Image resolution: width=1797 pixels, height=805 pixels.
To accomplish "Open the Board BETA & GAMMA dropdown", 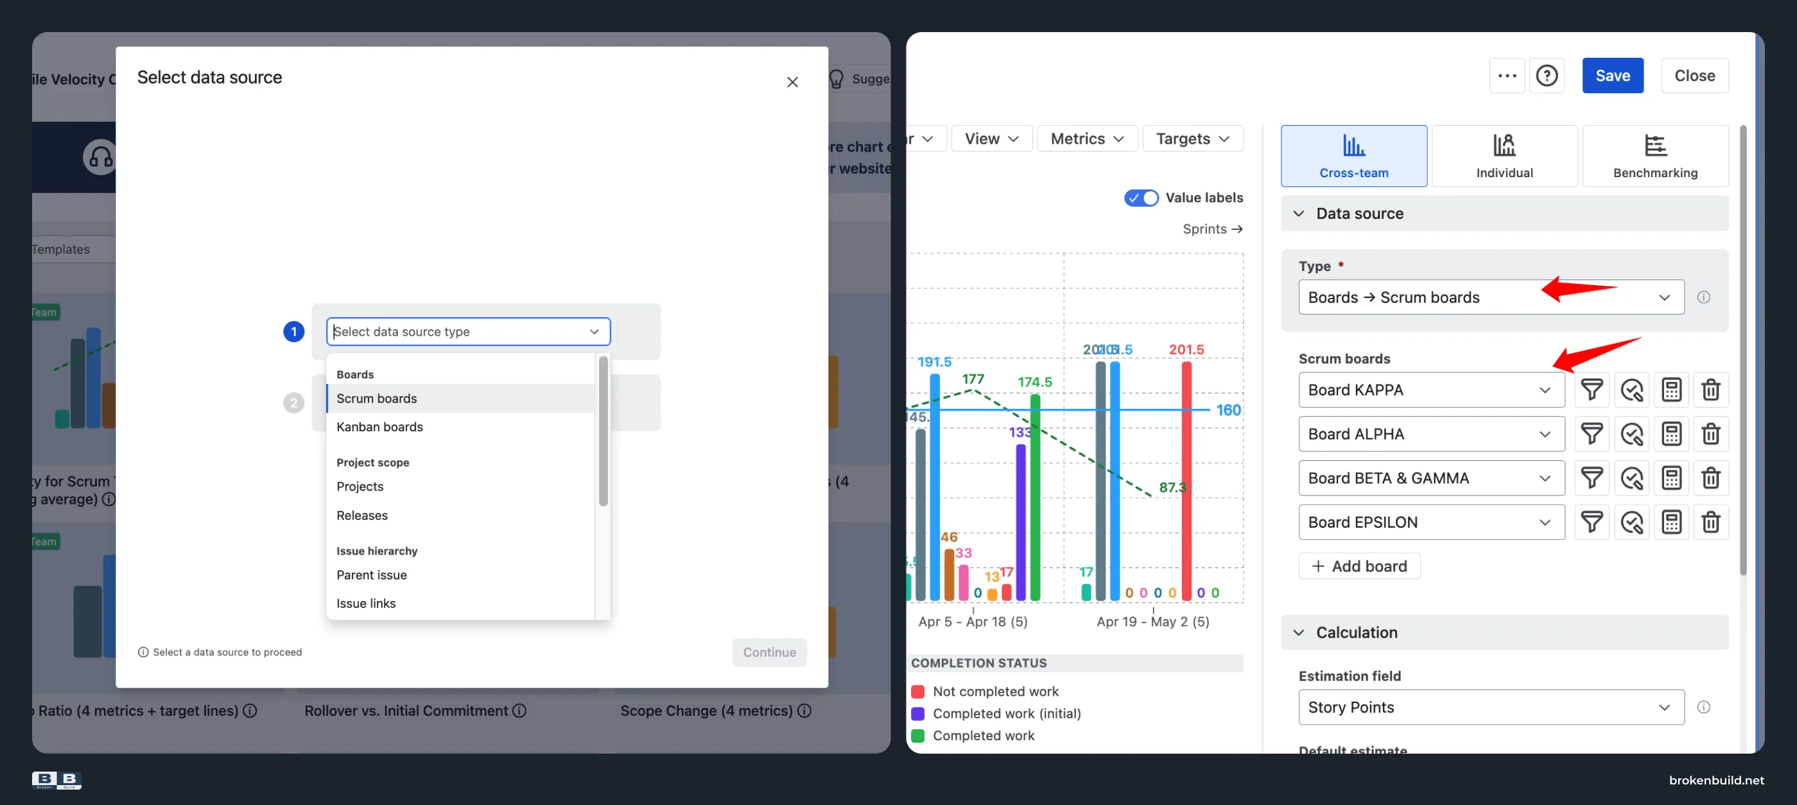I will click(x=1432, y=478).
